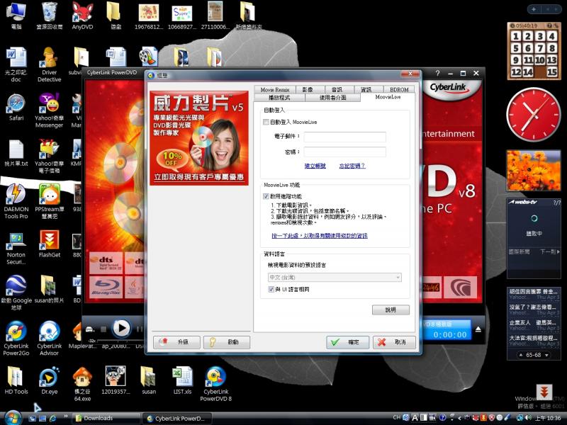Enable the 自動登入 MoovieLive checkbox
This screenshot has height=425, width=567.
coord(266,123)
